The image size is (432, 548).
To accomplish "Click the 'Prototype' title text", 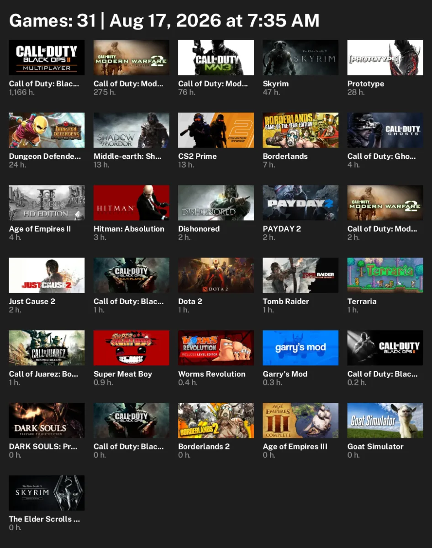I will (x=366, y=84).
